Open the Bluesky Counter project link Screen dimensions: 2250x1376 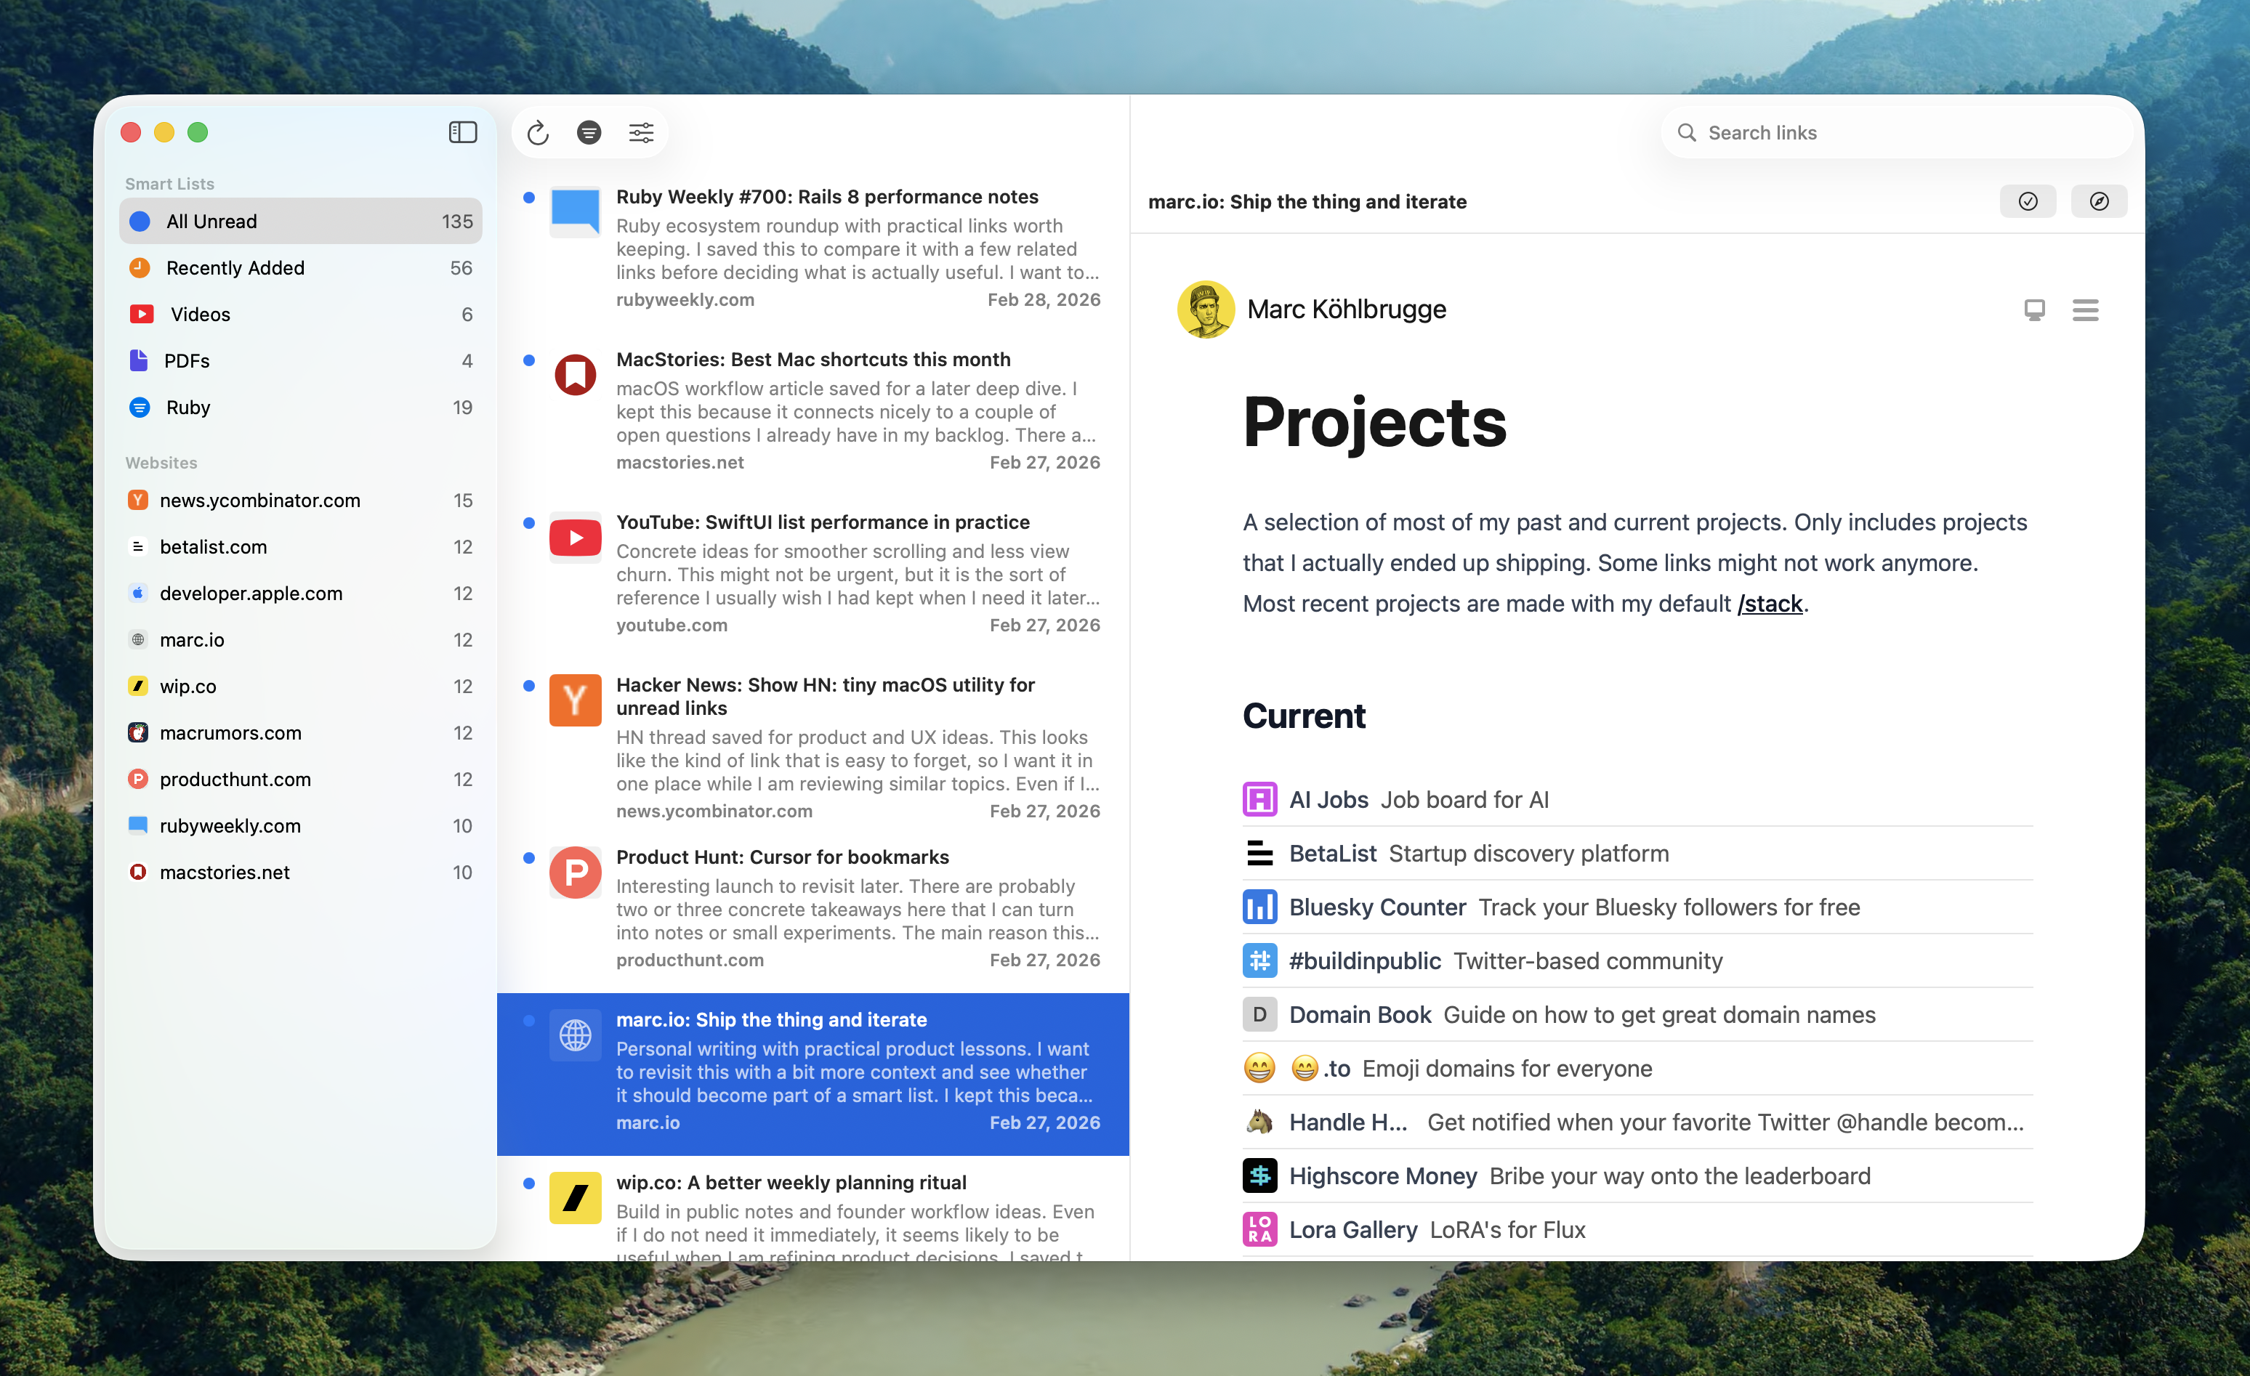[1377, 907]
